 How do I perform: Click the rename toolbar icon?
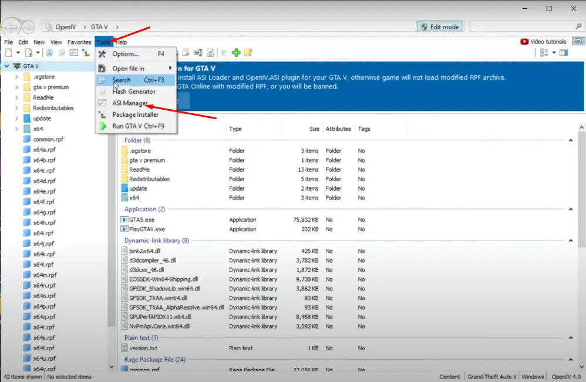point(198,53)
